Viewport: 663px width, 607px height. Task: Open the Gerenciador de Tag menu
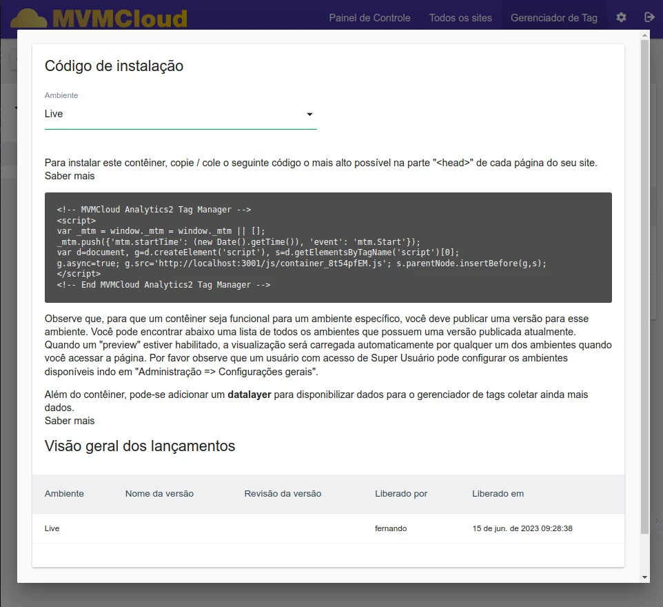pos(553,18)
